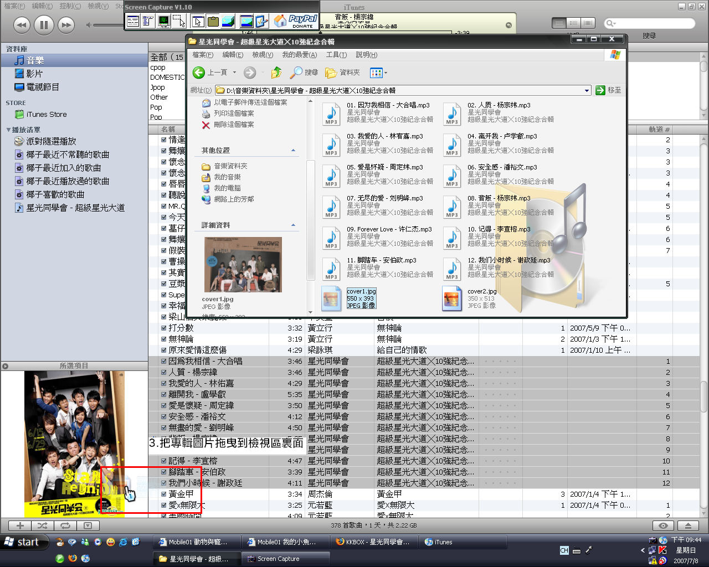
Task: Select cover2.jpg file in Explorer
Action: [x=469, y=298]
